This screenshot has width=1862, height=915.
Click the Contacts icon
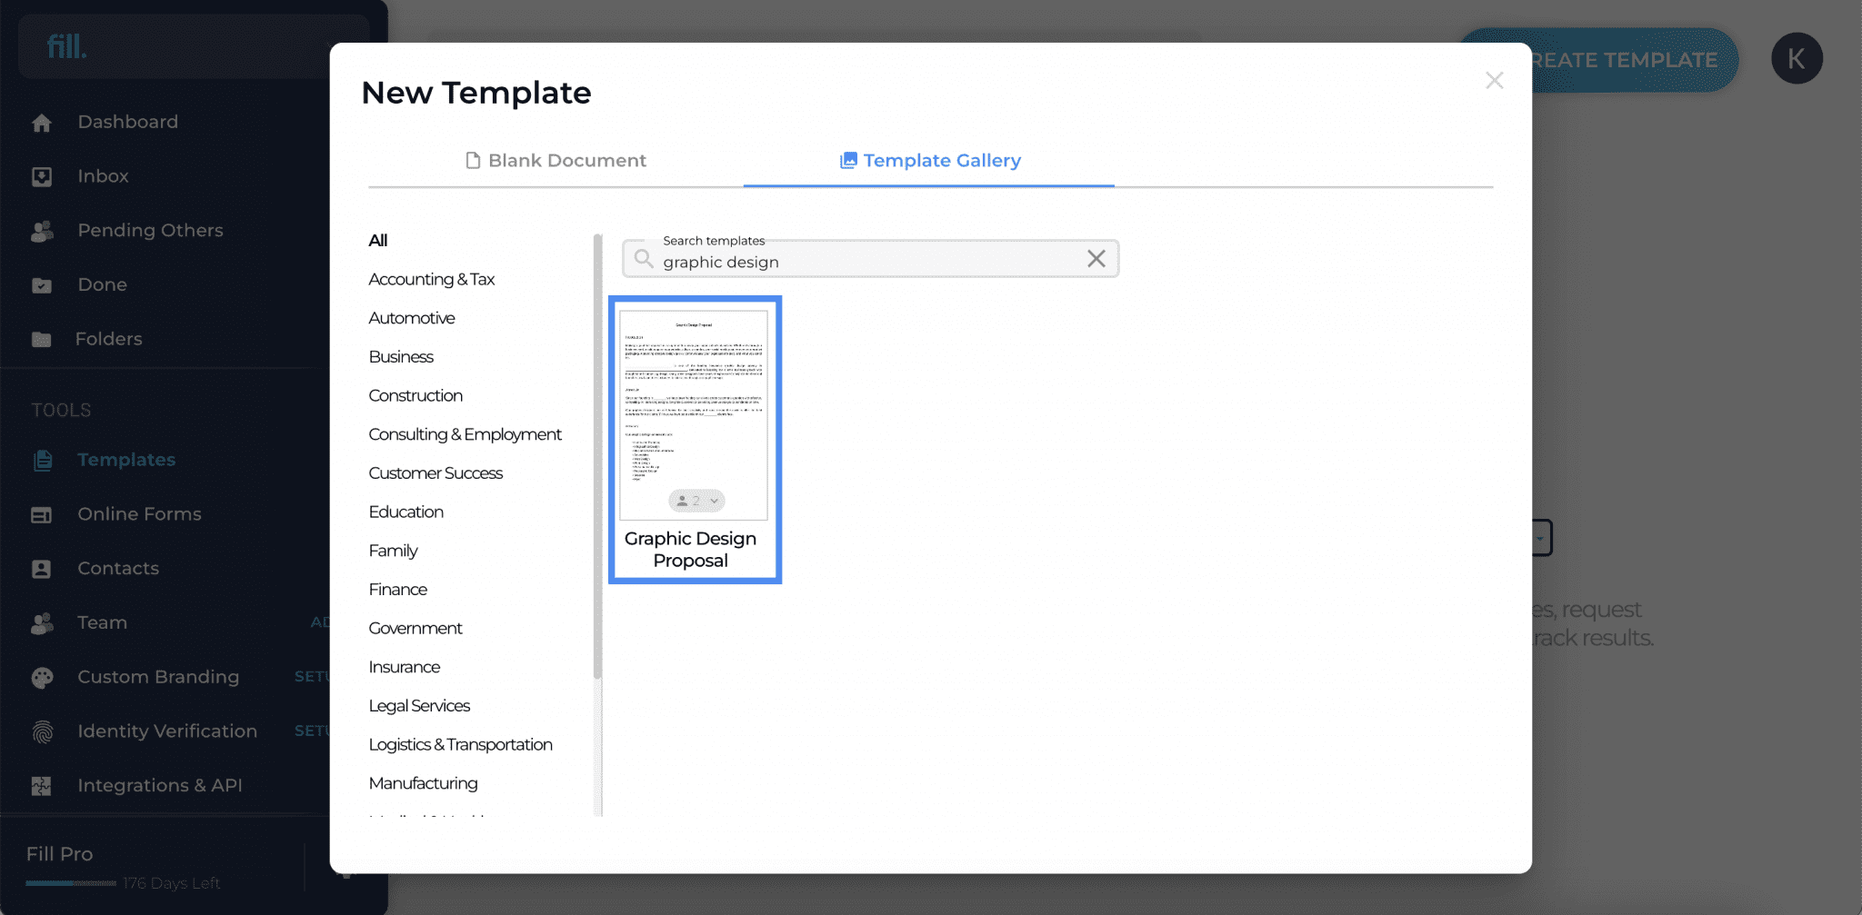pos(42,569)
